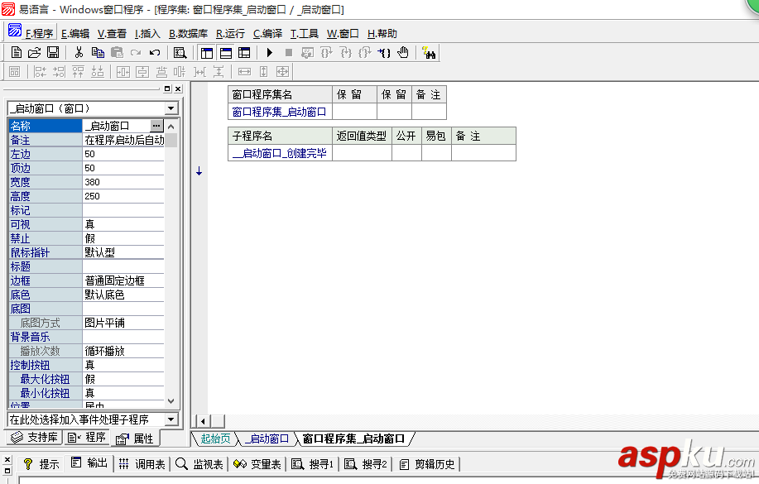
Task: Click the same-height vertical arrows icon
Action: [x=263, y=72]
